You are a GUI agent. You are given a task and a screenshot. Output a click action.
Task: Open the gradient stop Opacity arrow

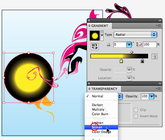click(x=129, y=70)
